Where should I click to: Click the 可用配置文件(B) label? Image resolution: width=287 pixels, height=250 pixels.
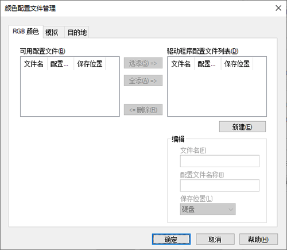point(42,51)
